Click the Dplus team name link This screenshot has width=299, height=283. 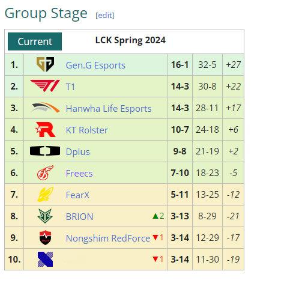pyautogui.click(x=78, y=152)
